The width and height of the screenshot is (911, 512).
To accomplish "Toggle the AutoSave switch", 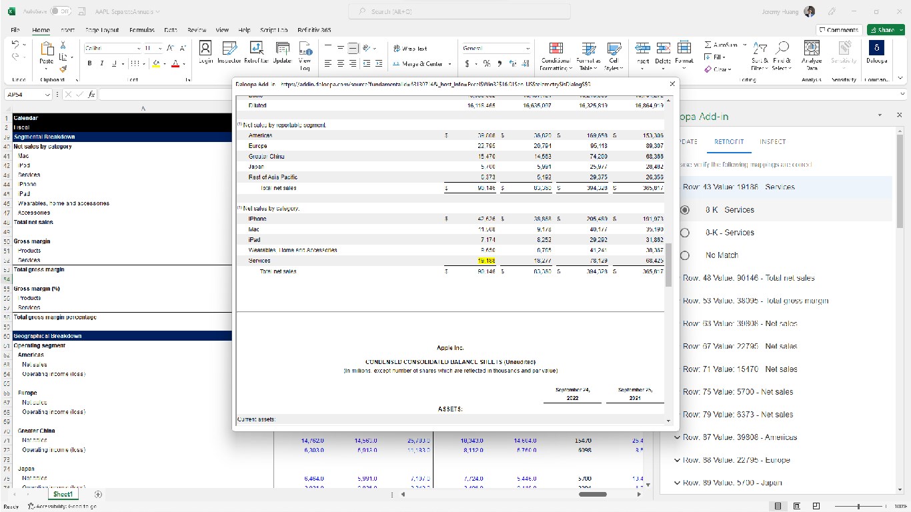I will click(61, 11).
